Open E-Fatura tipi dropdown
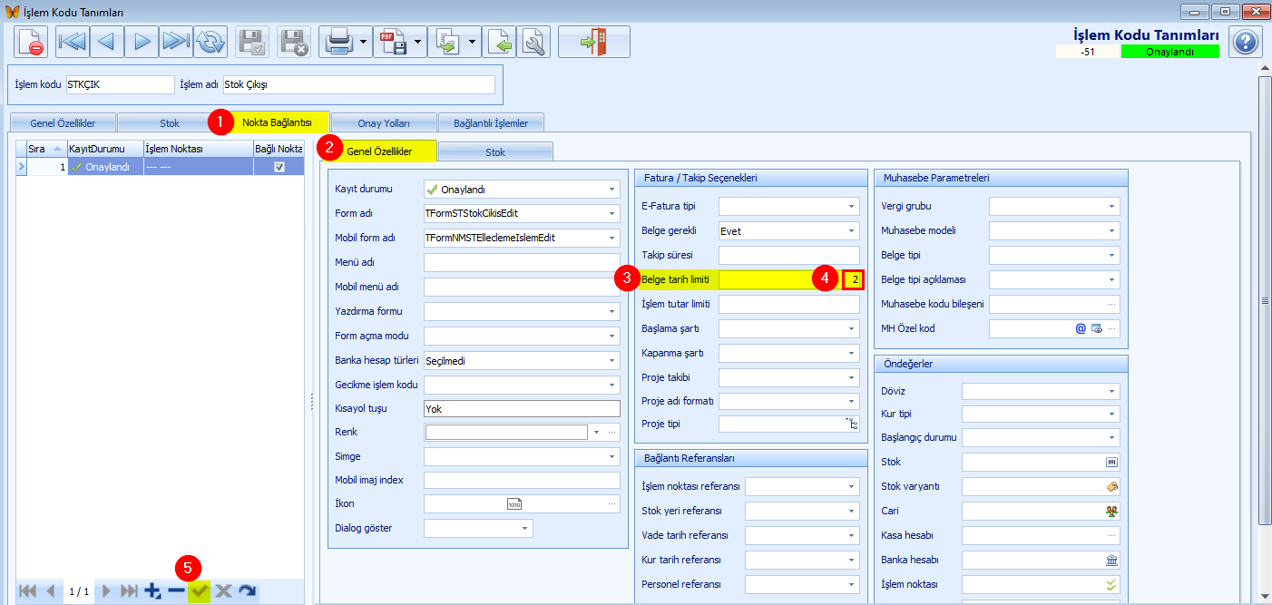The image size is (1272, 605). click(852, 207)
